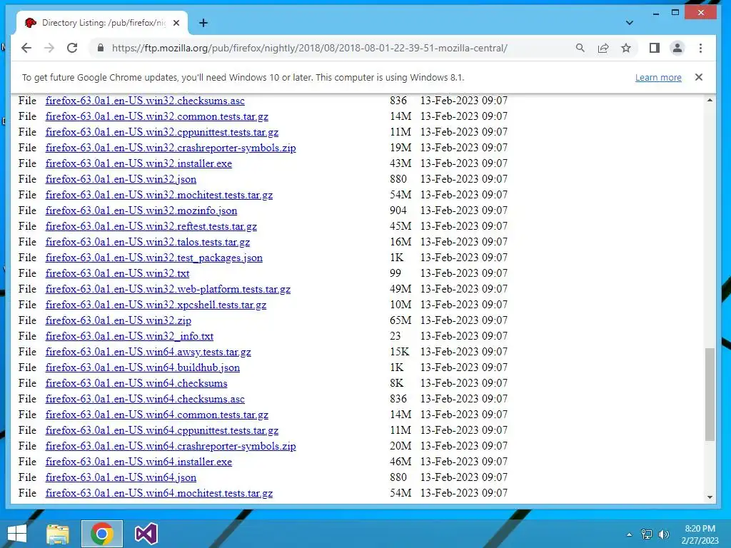Download firefox-63.0a1.en-US.win32.zip
731x548 pixels.
click(119, 320)
